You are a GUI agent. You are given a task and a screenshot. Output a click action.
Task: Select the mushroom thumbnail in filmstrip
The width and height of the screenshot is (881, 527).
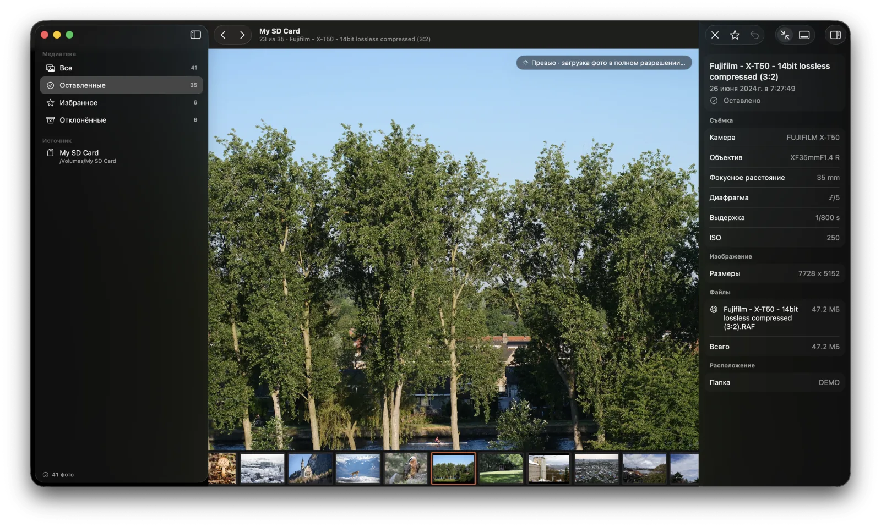click(222, 469)
